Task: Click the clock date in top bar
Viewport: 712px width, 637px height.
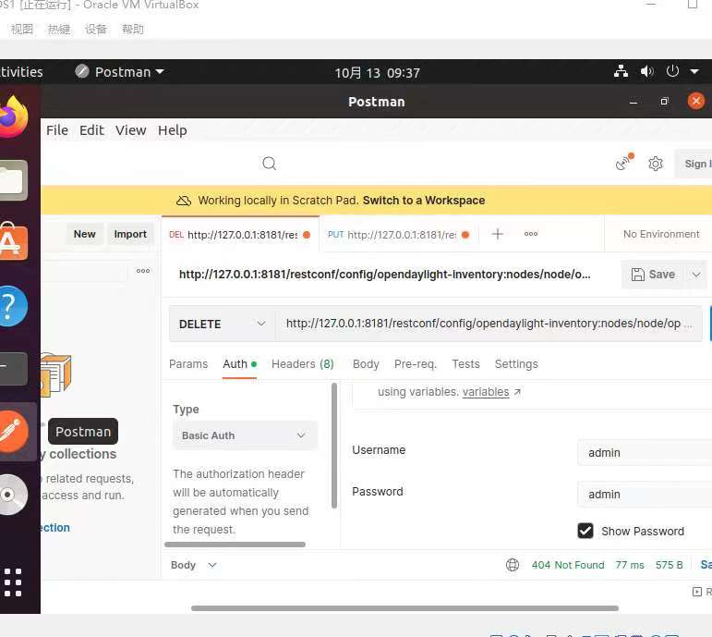Action: click(x=378, y=73)
